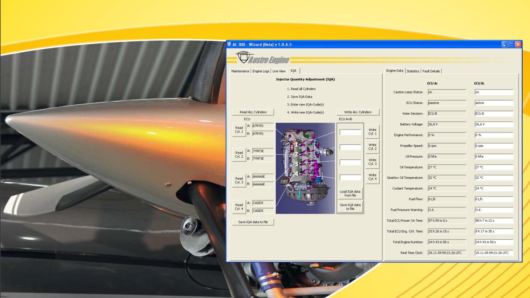Screen dimensions: 530x298
Task: Minimize the AE 300 Wizard window
Action: coord(505,44)
